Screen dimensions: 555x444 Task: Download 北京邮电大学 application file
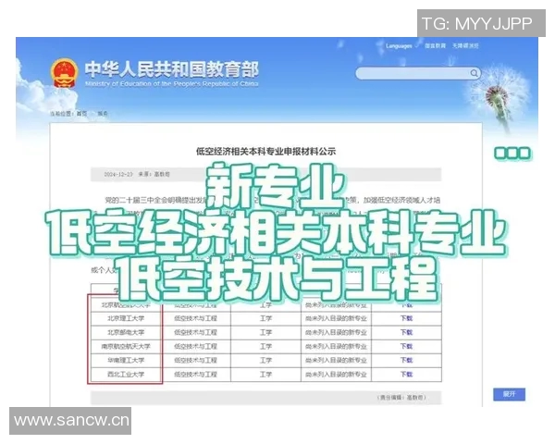coord(406,332)
